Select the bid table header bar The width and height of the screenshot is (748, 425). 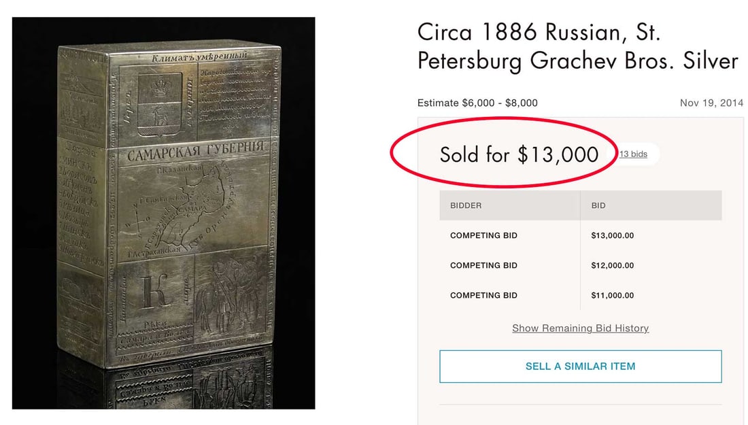580,205
